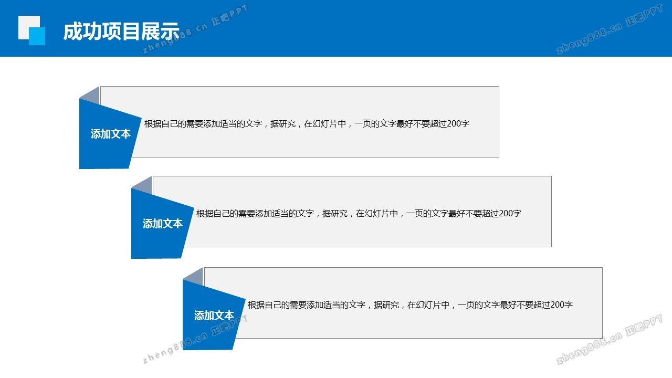This screenshot has height=378, width=672.
Task: Click the zheng888.cn watermark at bottom right
Action: (609, 341)
